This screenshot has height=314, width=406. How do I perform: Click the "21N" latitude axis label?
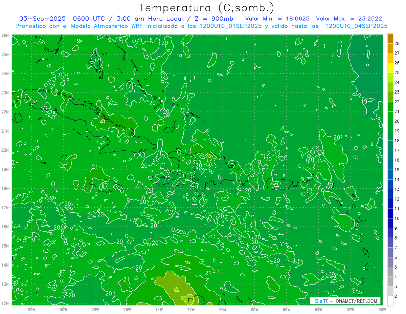click(x=5, y=131)
